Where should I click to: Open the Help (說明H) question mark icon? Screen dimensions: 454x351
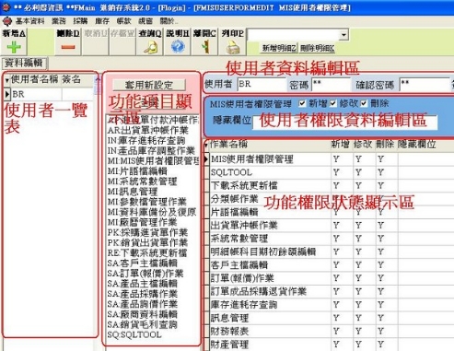pos(178,47)
